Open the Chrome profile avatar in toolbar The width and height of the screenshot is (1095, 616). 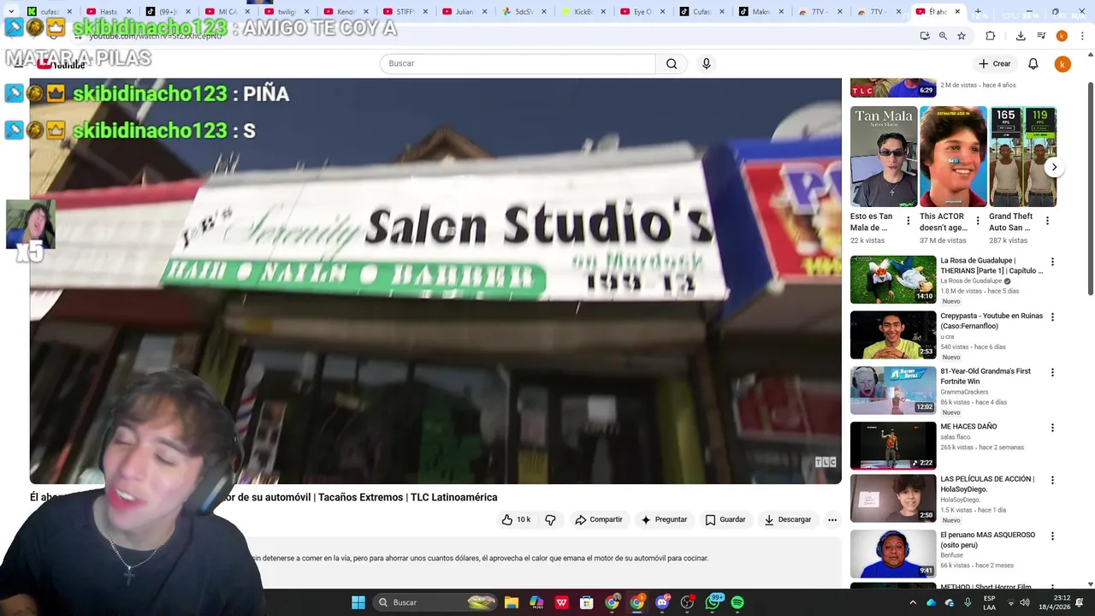[x=1062, y=36]
